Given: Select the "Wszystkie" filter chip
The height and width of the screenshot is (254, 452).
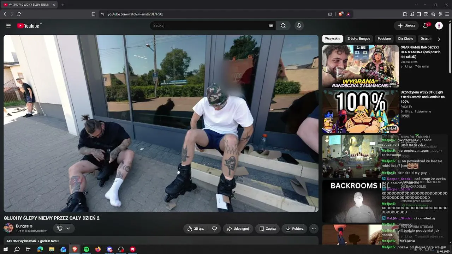Looking at the screenshot, I should coord(333,39).
